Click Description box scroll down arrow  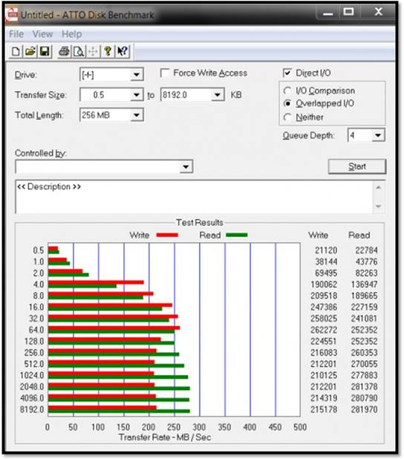379,206
